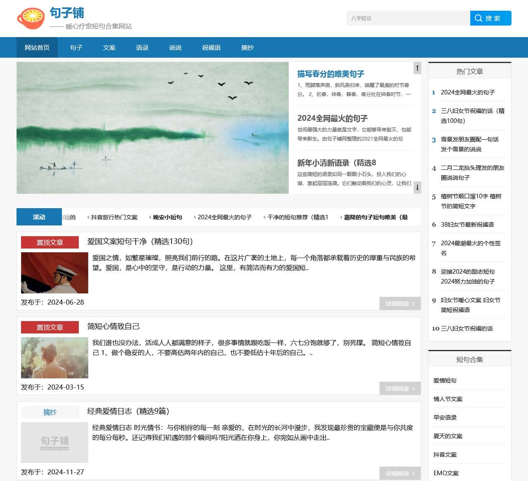Image resolution: width=528 pixels, height=481 pixels.
Task: Click the 搜索 search button
Action: pos(491,18)
